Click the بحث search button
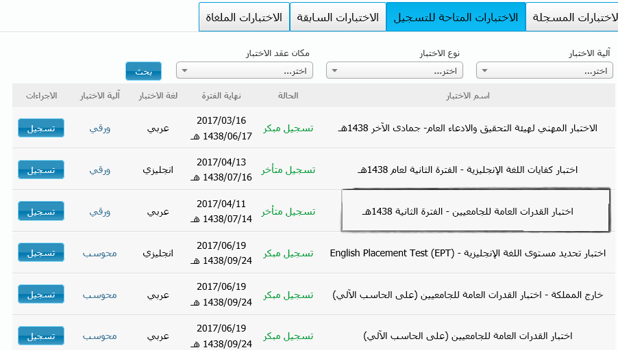Viewport: 618px width, 350px height. (x=143, y=71)
